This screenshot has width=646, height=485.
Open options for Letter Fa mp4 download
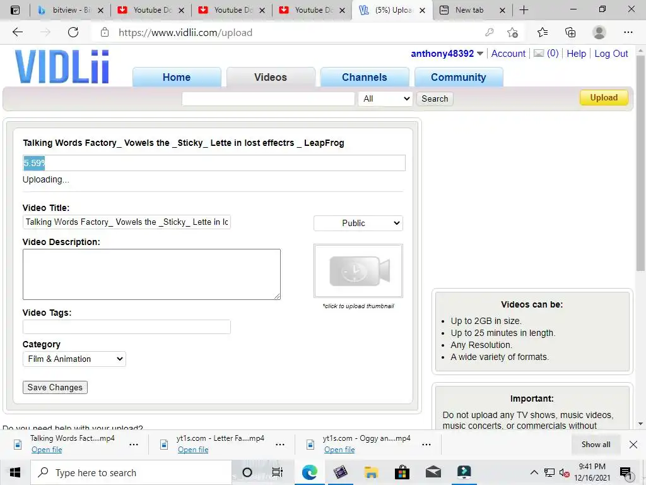(x=279, y=445)
